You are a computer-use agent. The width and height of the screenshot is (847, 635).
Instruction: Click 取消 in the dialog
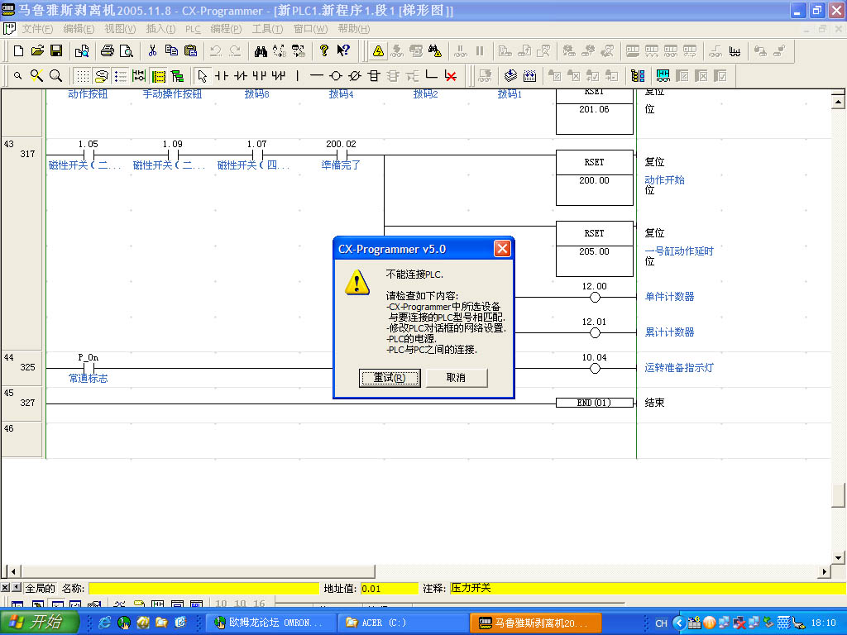tap(457, 377)
